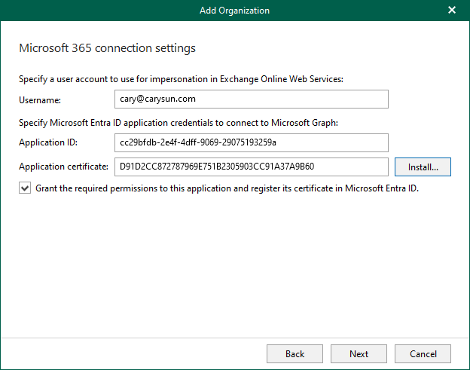Image resolution: width=470 pixels, height=370 pixels.
Task: Click the empty footer area left of Back
Action: tap(136, 353)
